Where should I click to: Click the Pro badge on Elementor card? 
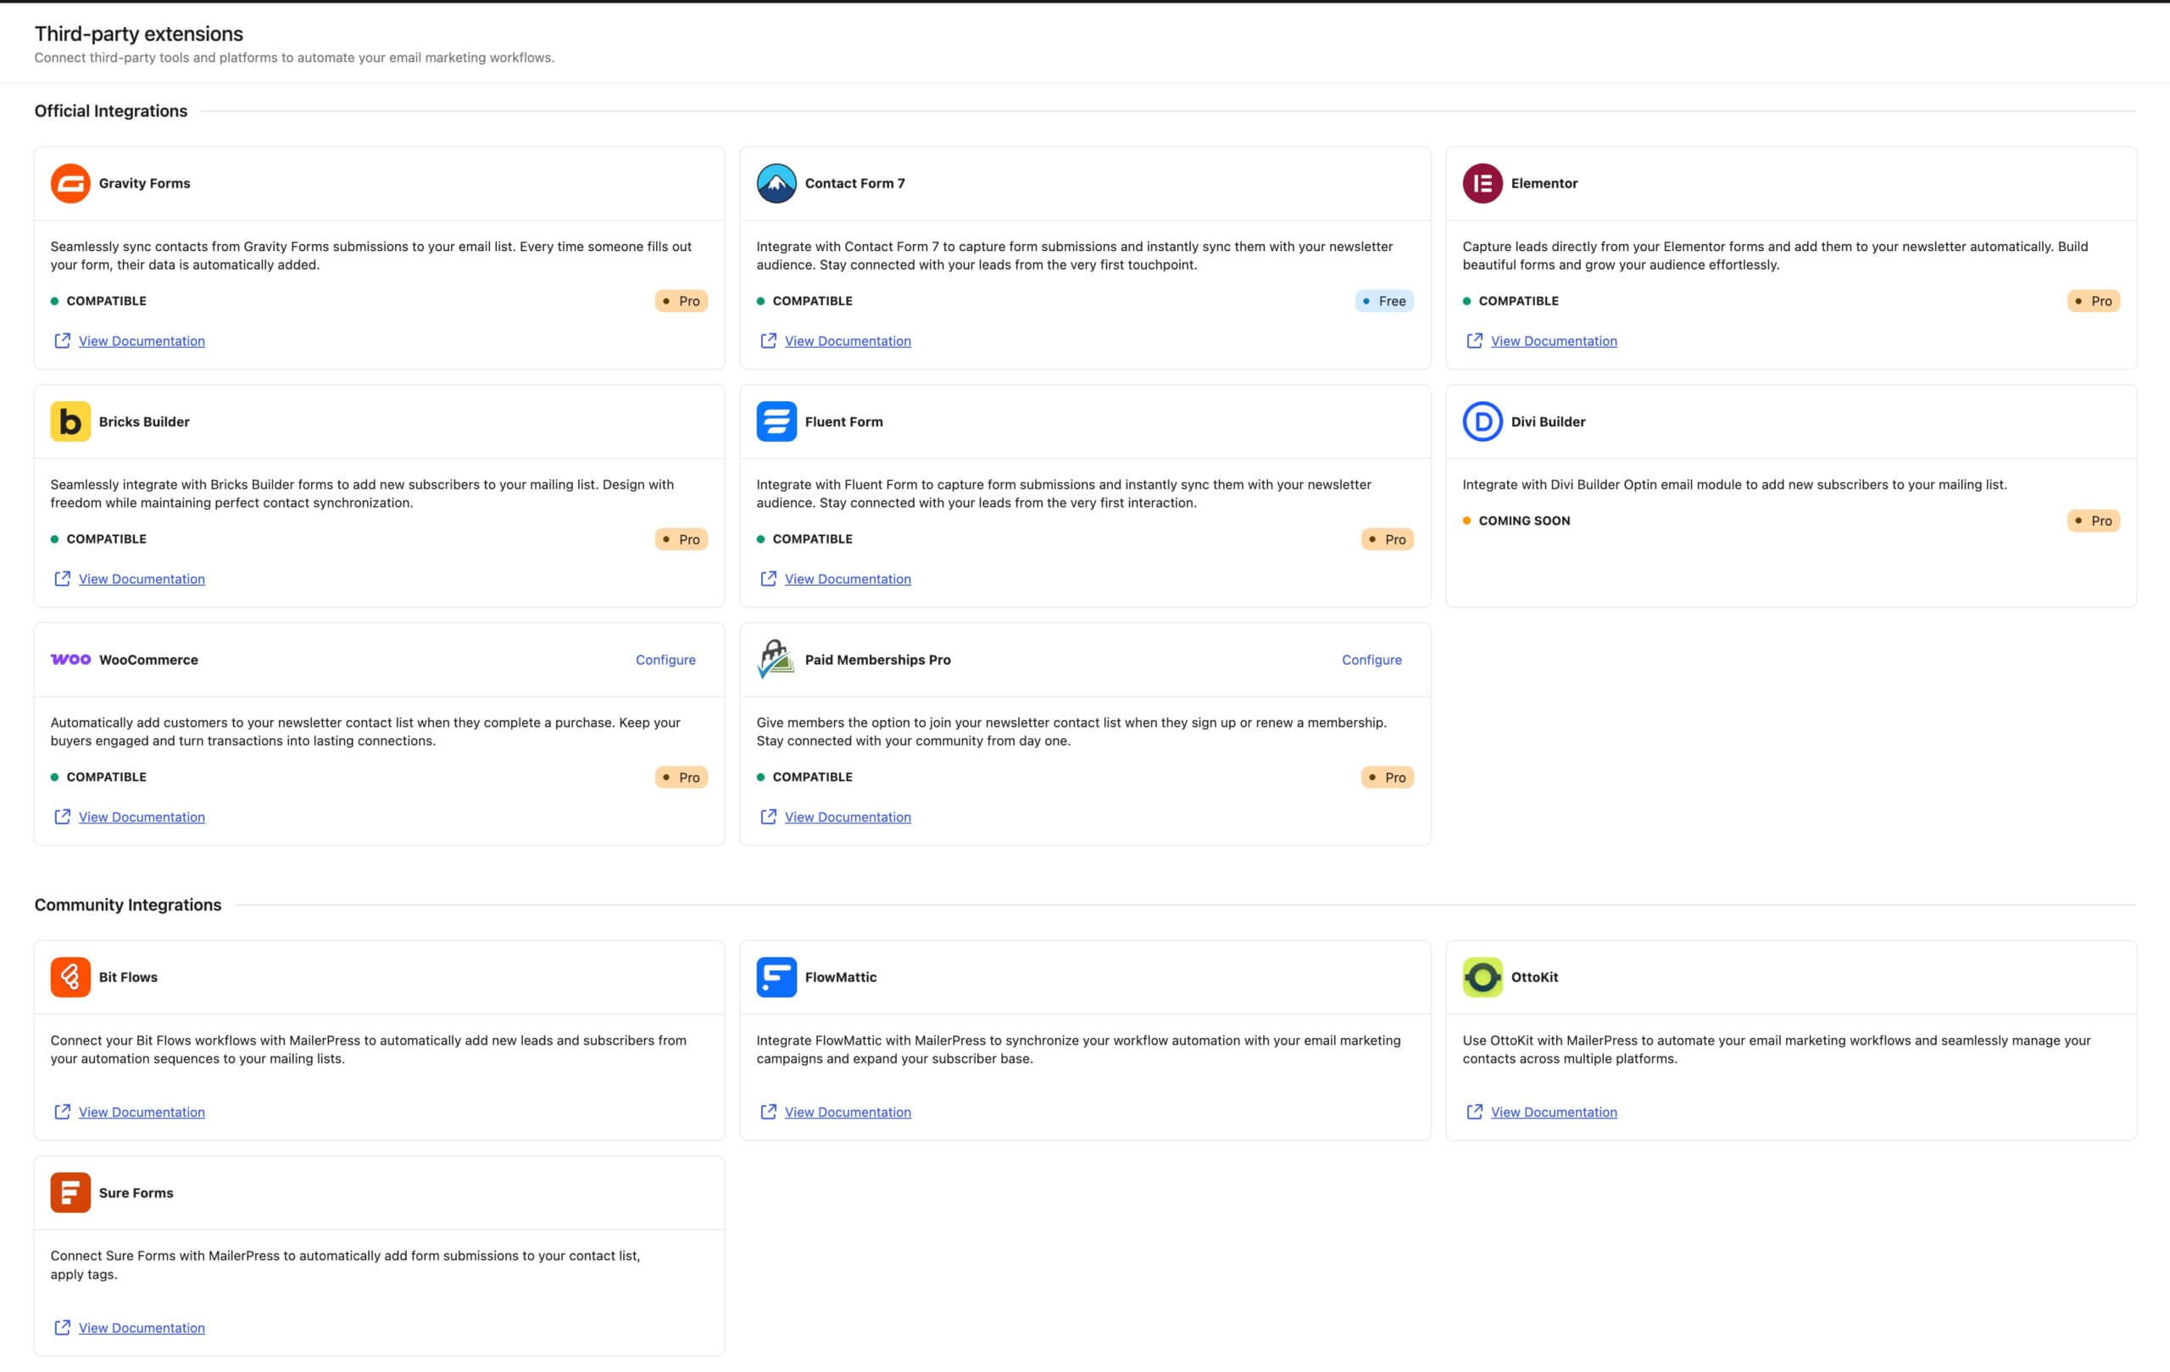2094,301
